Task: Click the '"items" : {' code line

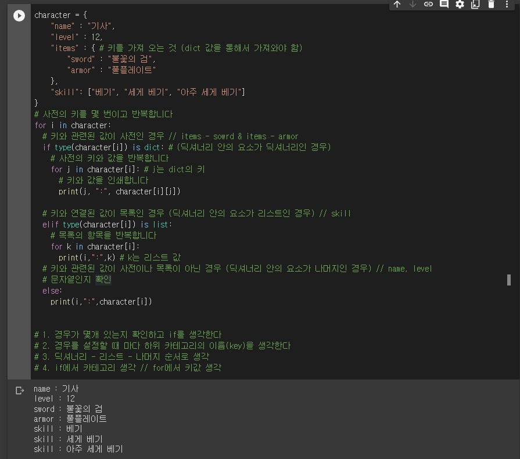Action: point(177,48)
